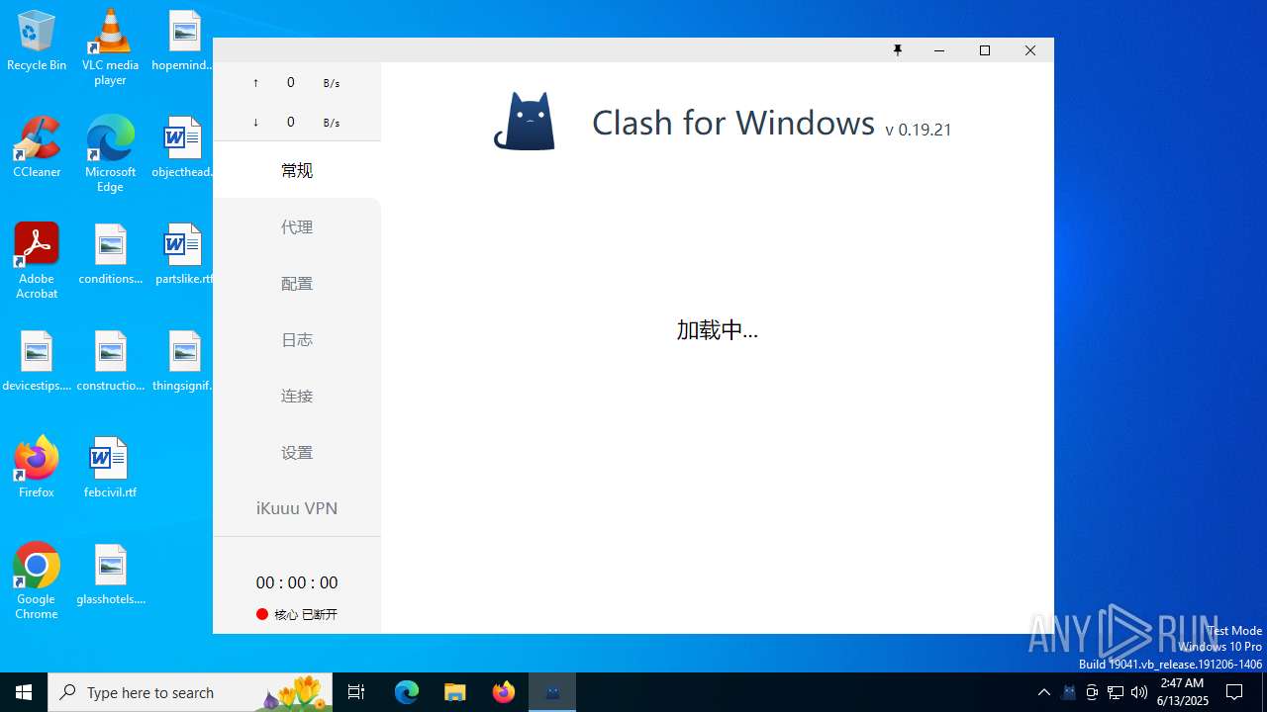Click the 加载中... loading message
Screen dimensions: 1267x712
click(x=718, y=330)
